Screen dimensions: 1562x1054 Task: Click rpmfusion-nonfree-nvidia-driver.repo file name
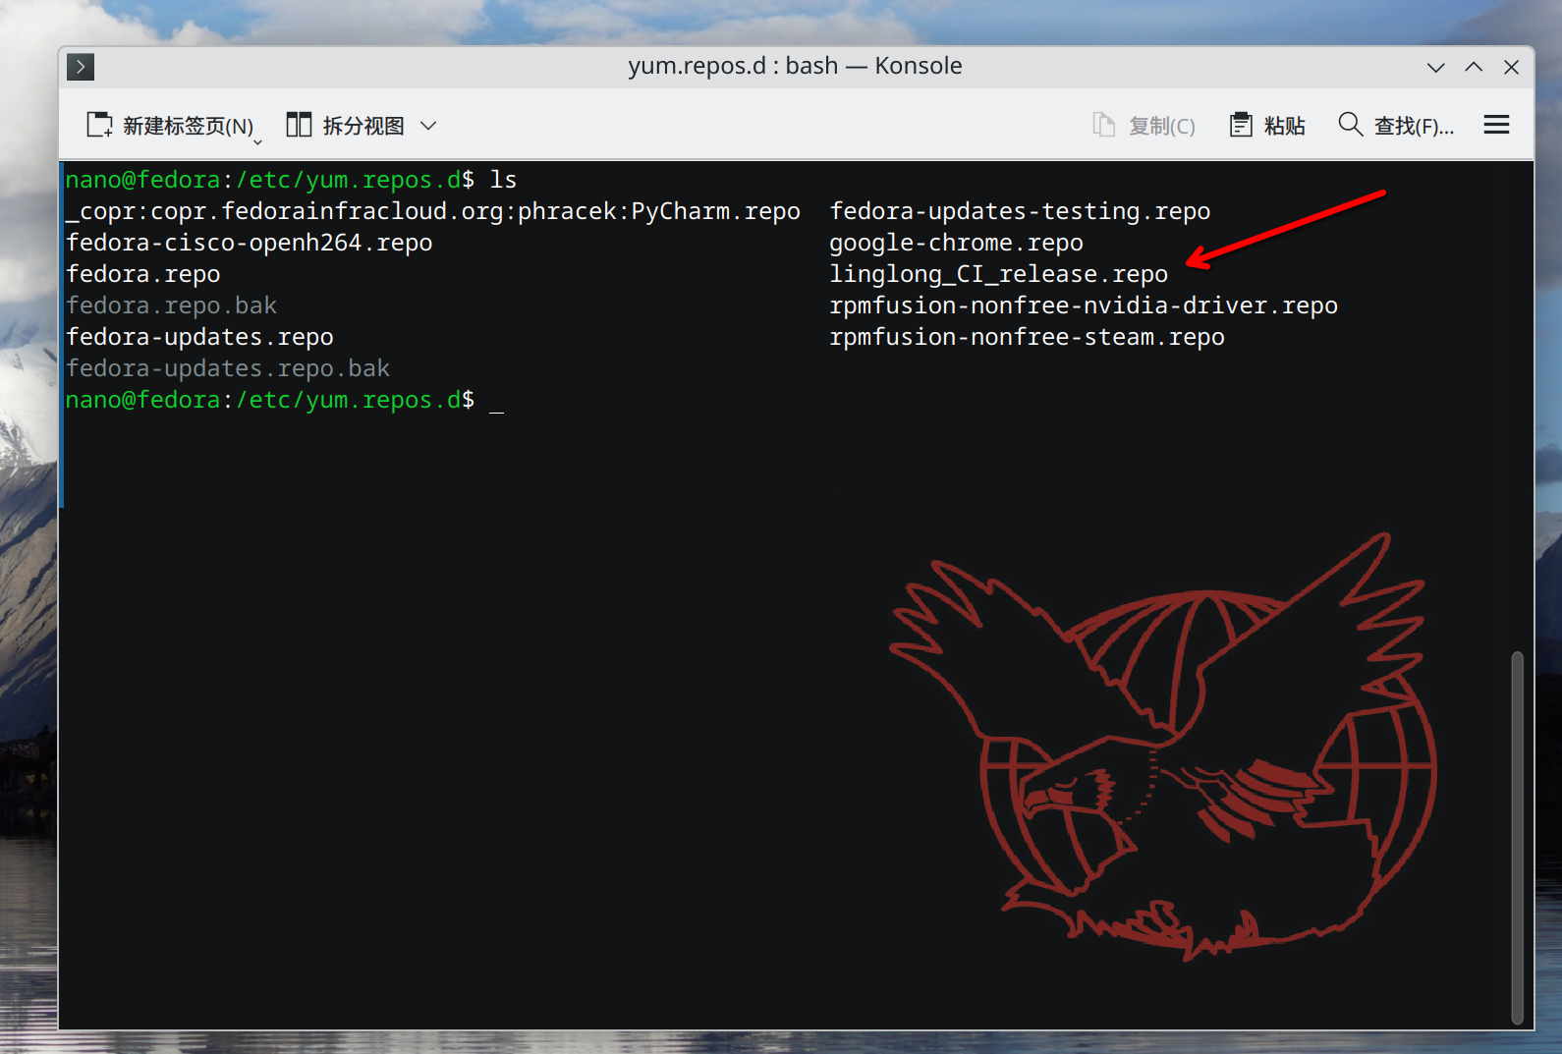tap(1084, 305)
